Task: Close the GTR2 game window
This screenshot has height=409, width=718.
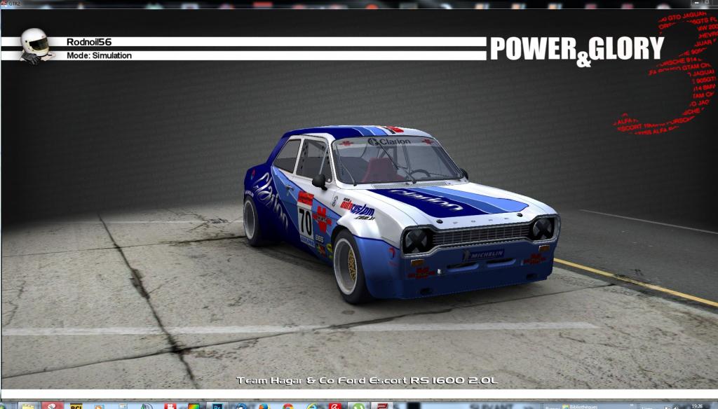Action: (714, 4)
